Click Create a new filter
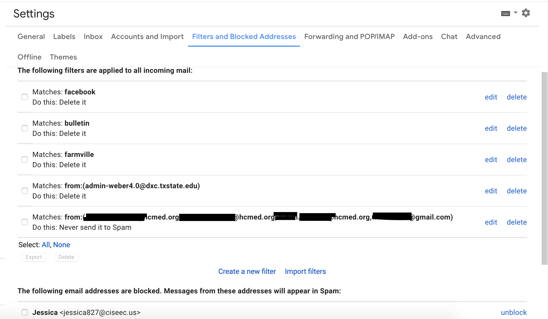548x319 pixels. click(x=247, y=271)
